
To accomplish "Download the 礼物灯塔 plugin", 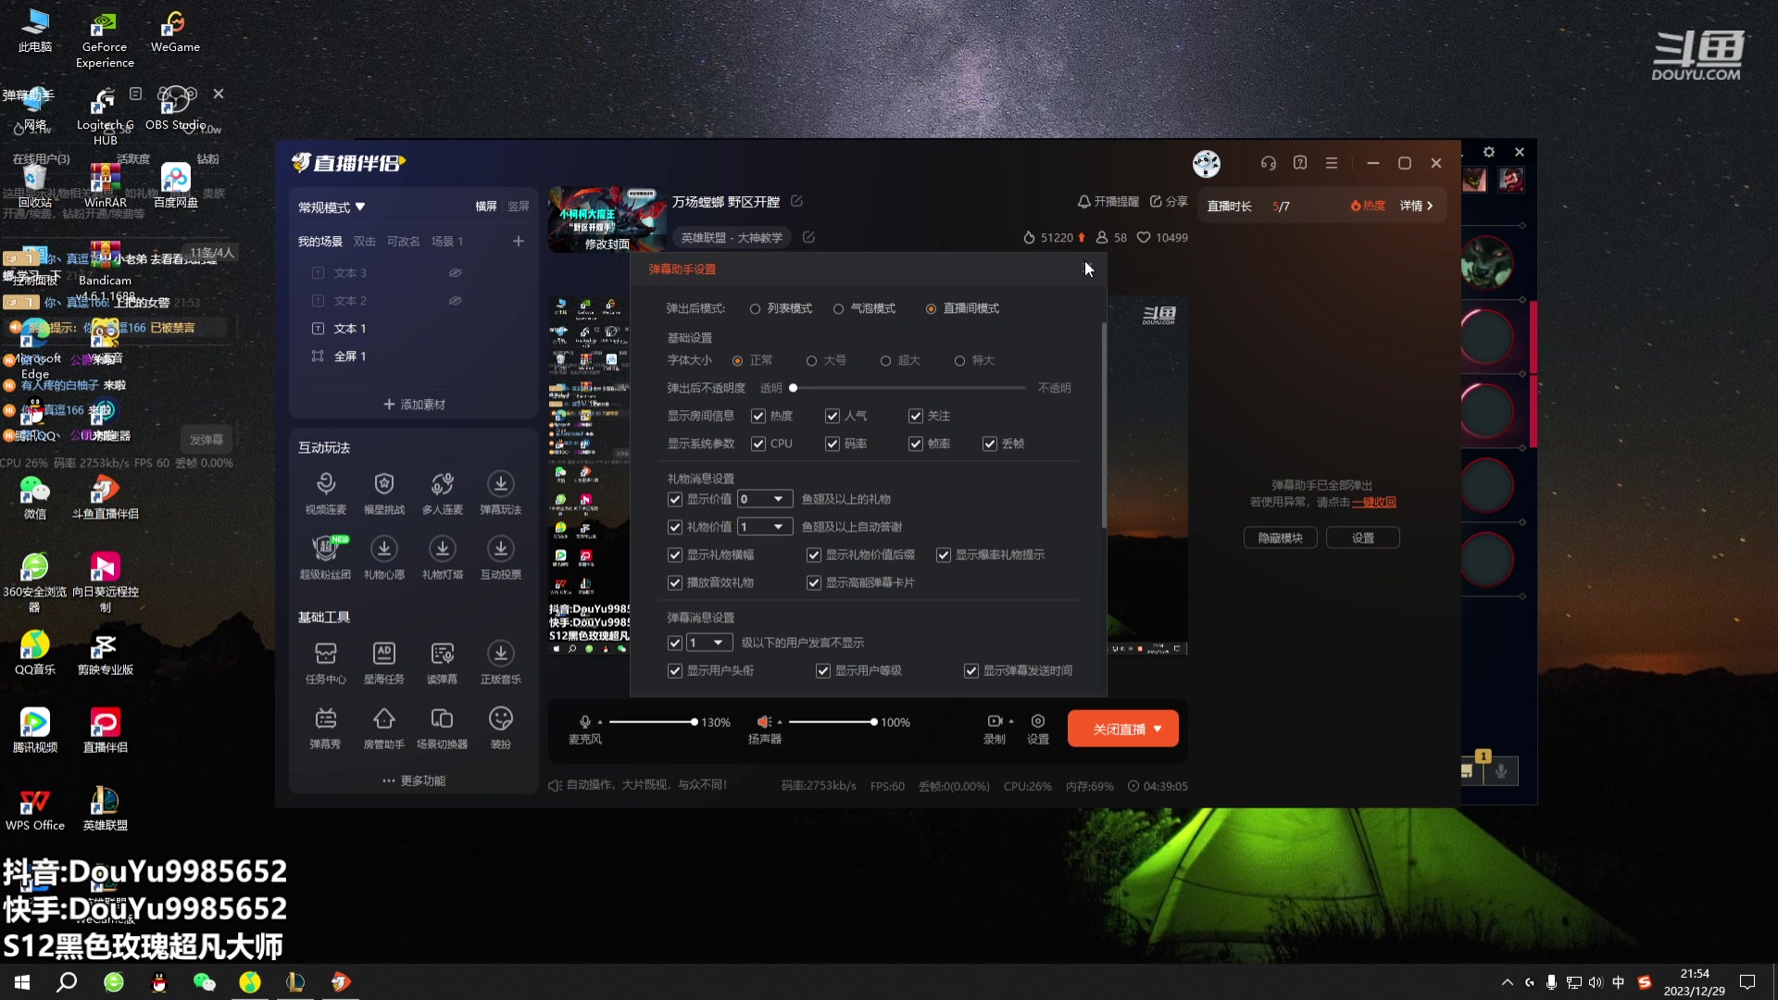I will point(443,557).
